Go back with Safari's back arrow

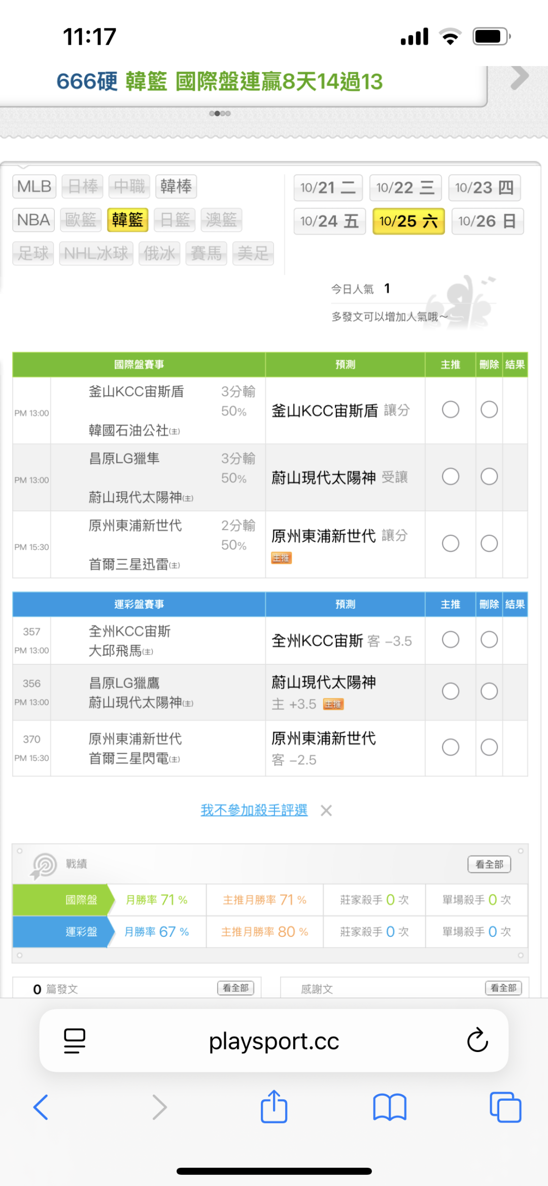tap(41, 1107)
